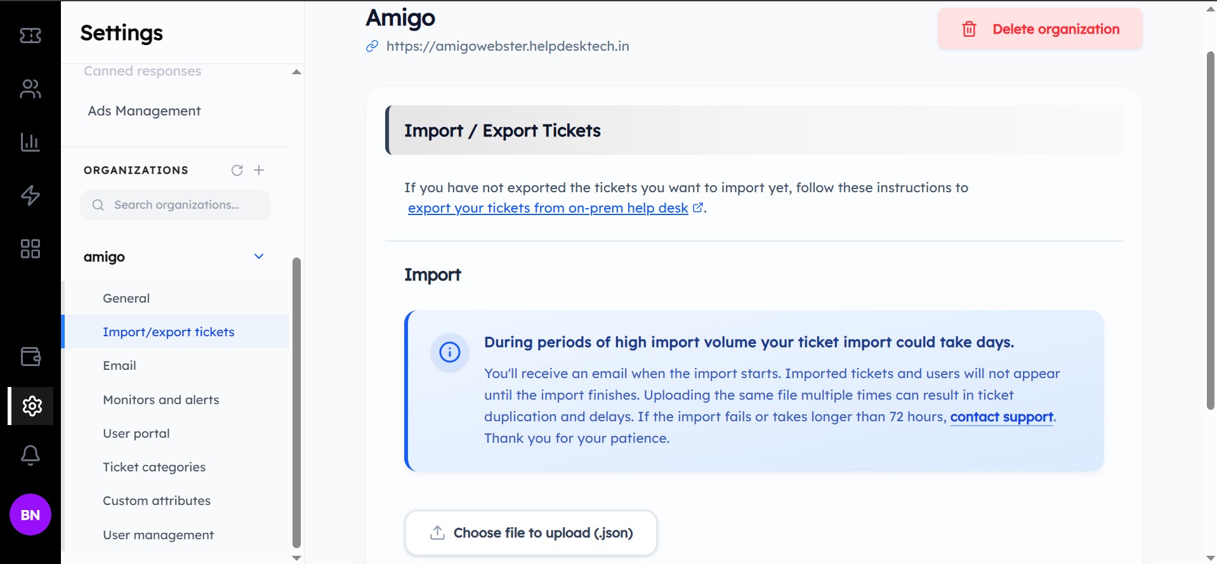
Task: Click the Automations lightning bolt icon
Action: (x=29, y=195)
